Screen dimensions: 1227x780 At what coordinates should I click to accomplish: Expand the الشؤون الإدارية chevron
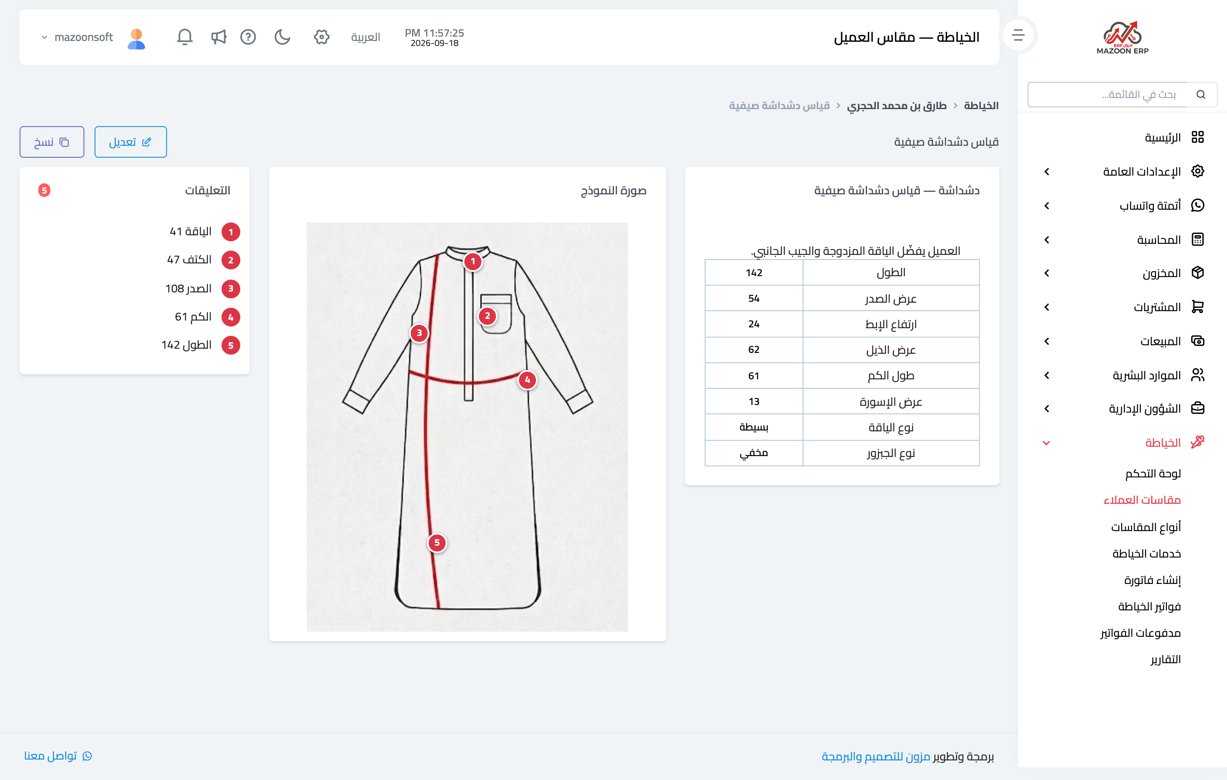1047,409
